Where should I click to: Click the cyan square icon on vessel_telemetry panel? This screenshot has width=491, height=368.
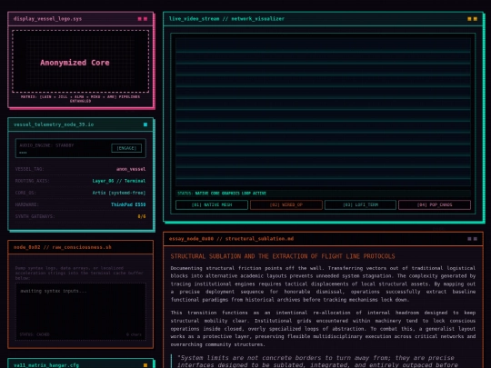(x=145, y=124)
